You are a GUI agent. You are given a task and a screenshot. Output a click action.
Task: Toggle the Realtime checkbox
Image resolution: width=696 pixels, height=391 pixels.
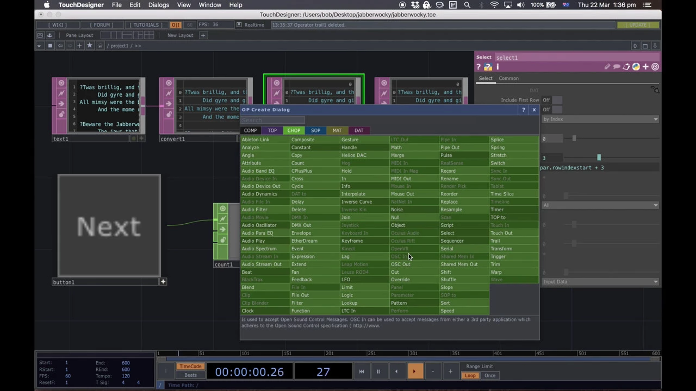(239, 25)
